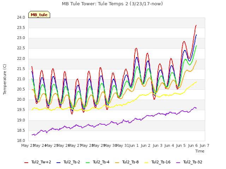
Task: Click the red Tul2_Tw+2 legend swatch
Action: (26, 163)
